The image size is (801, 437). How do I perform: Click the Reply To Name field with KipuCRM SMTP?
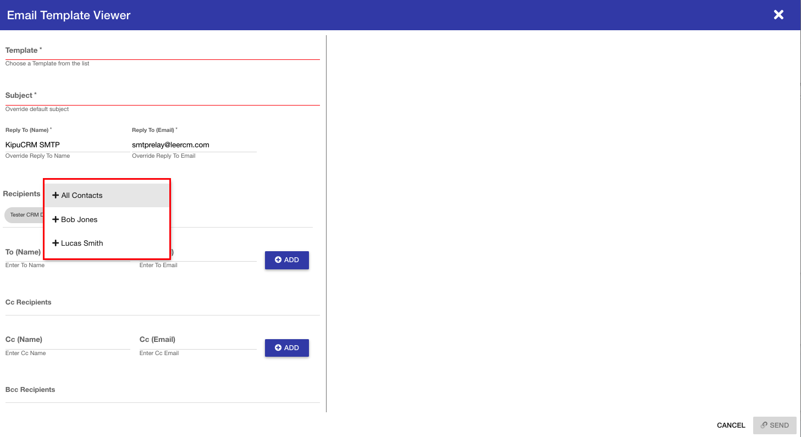click(67, 145)
